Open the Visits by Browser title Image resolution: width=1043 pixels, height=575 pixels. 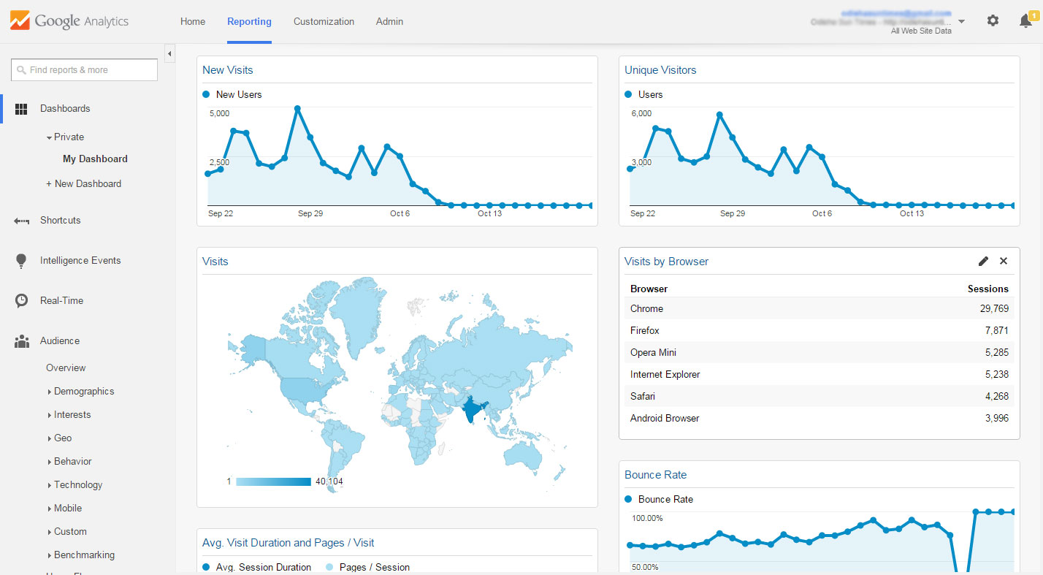coord(666,262)
